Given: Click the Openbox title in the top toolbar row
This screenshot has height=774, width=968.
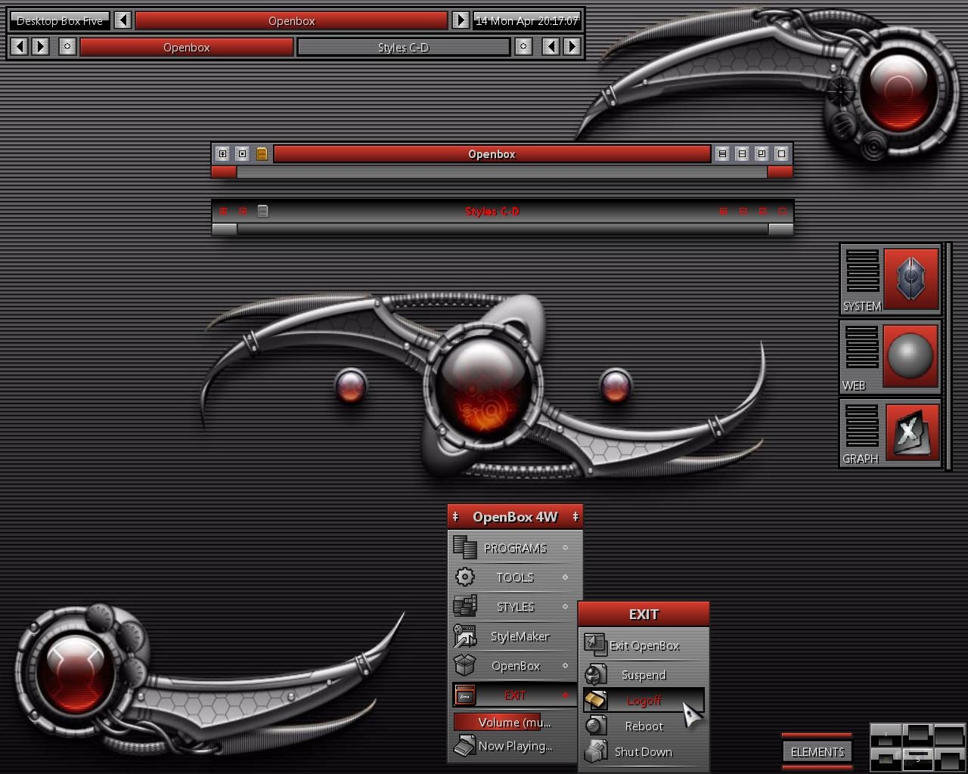Looking at the screenshot, I should tap(291, 20).
